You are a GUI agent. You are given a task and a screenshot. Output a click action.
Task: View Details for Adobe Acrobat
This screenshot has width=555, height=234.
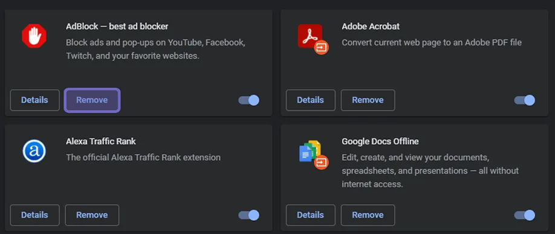click(x=310, y=100)
